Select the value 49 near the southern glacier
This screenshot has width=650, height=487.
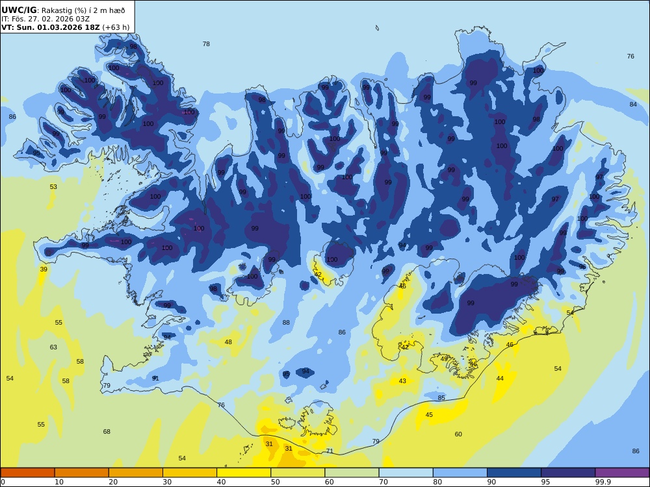444,358
